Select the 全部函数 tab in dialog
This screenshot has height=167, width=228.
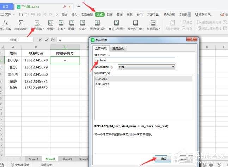click(x=101, y=48)
